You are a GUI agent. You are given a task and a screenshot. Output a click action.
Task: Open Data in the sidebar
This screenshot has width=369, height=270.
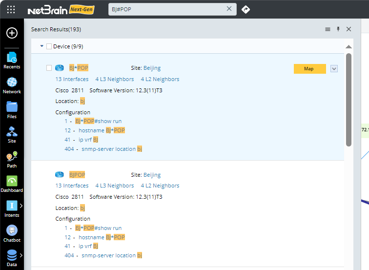pyautogui.click(x=12, y=258)
